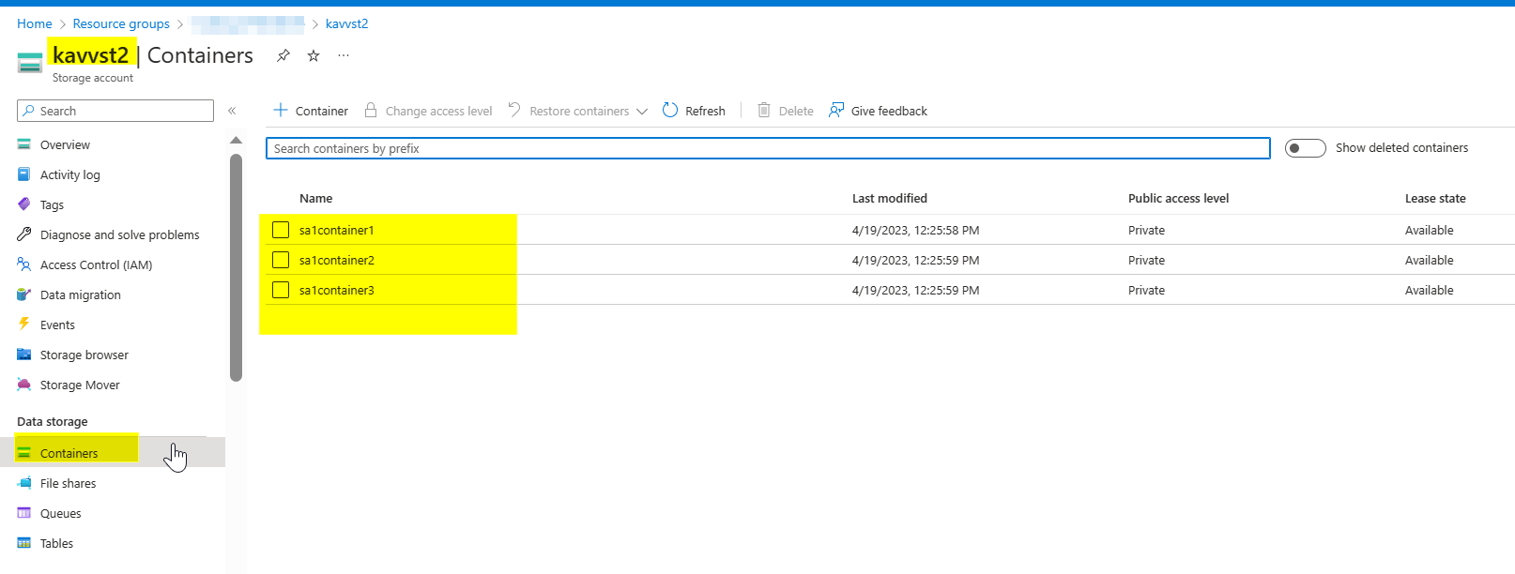Open the sa1container3 container link
Viewport: 1515px width, 574px height.
[x=337, y=290]
